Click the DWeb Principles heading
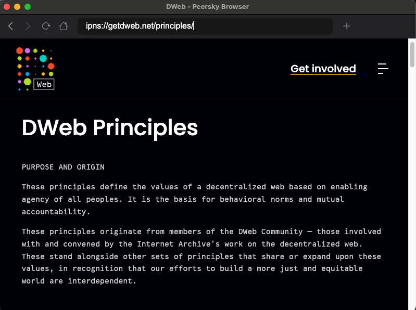This screenshot has width=416, height=310. point(110,128)
